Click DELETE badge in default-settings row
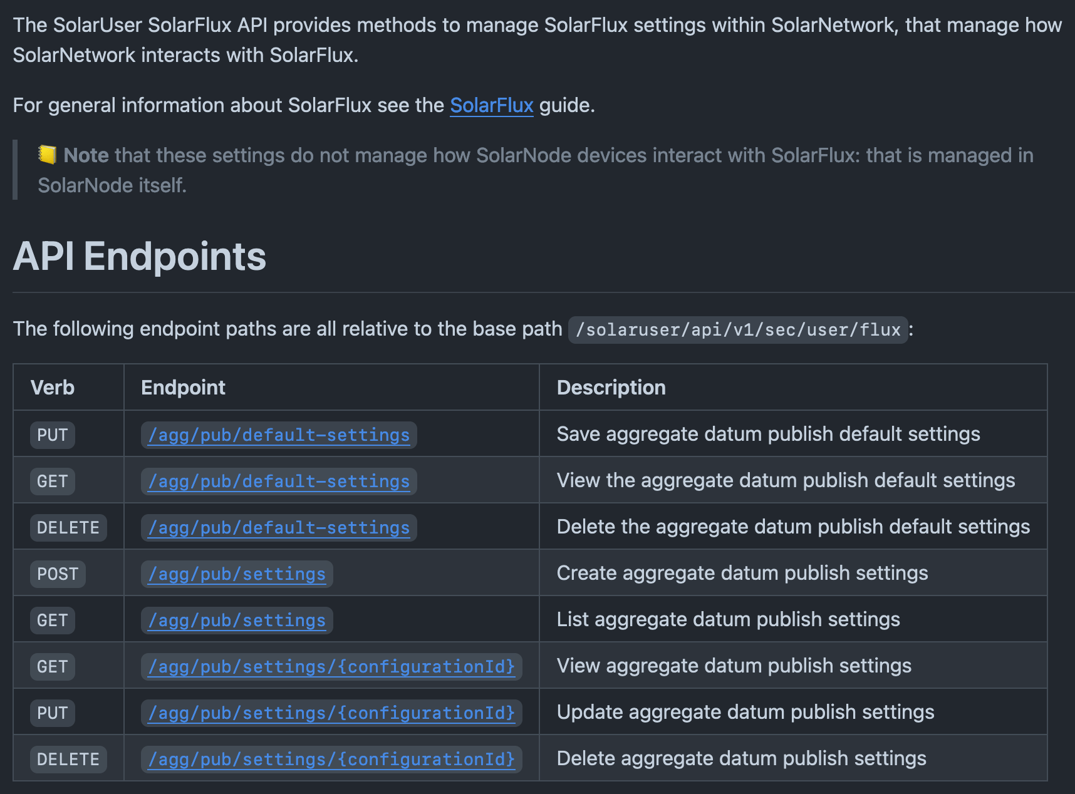This screenshot has height=794, width=1075. 68,528
